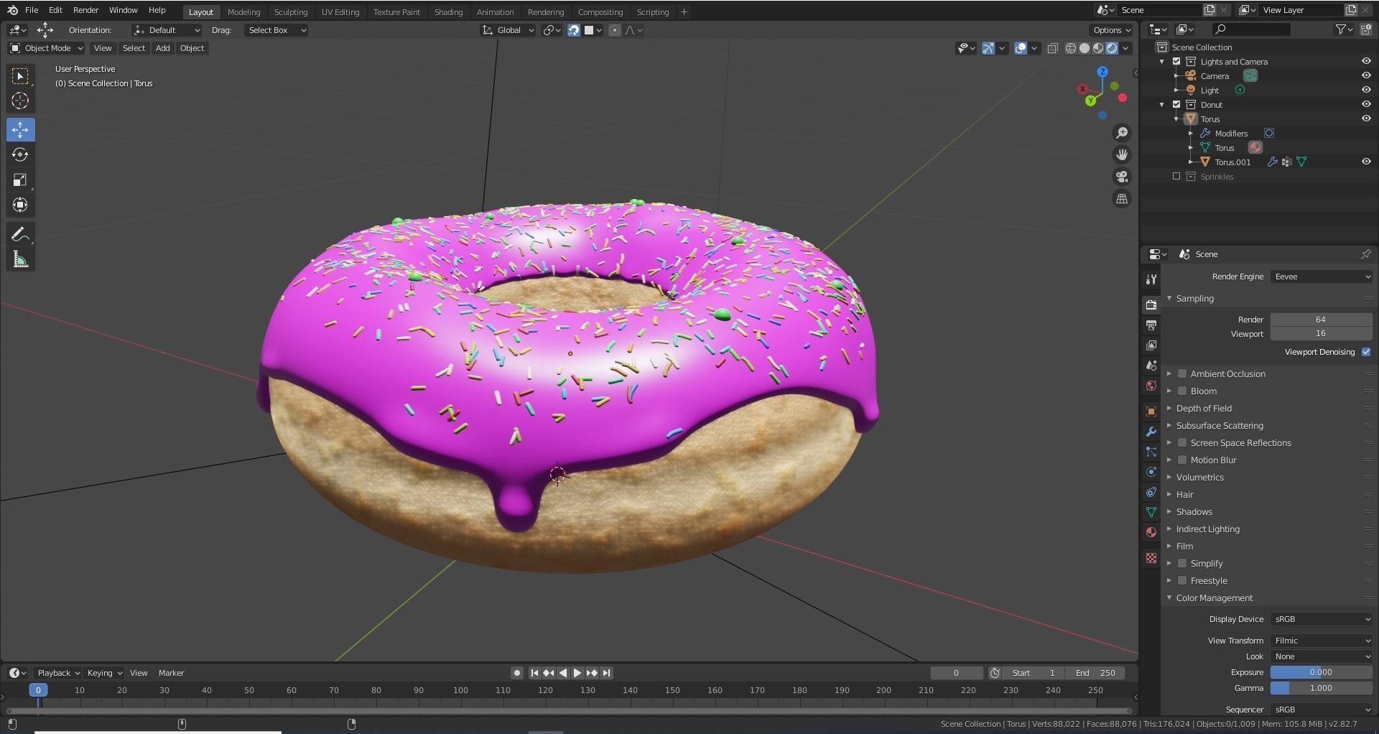Adjust the Exposure slider
This screenshot has height=734, width=1379.
[1321, 672]
